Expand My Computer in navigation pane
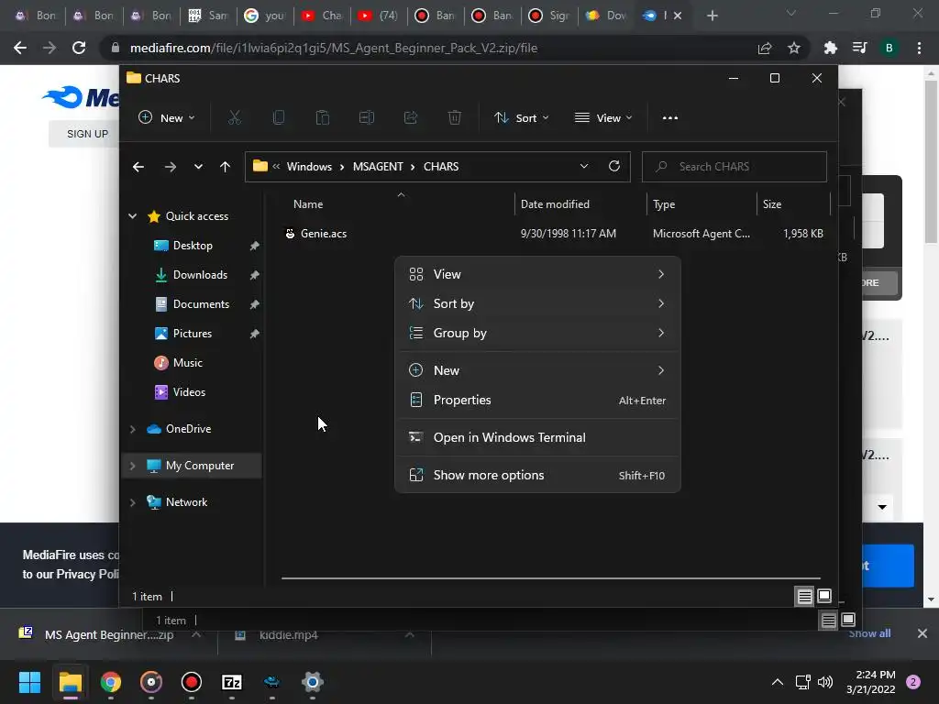 (x=132, y=466)
